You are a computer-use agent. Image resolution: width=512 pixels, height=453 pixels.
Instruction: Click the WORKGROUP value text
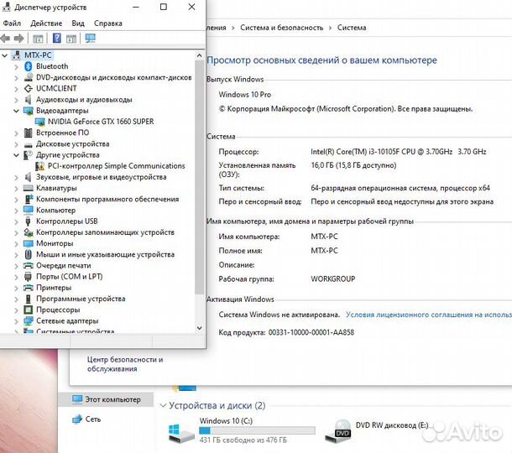pos(333,279)
